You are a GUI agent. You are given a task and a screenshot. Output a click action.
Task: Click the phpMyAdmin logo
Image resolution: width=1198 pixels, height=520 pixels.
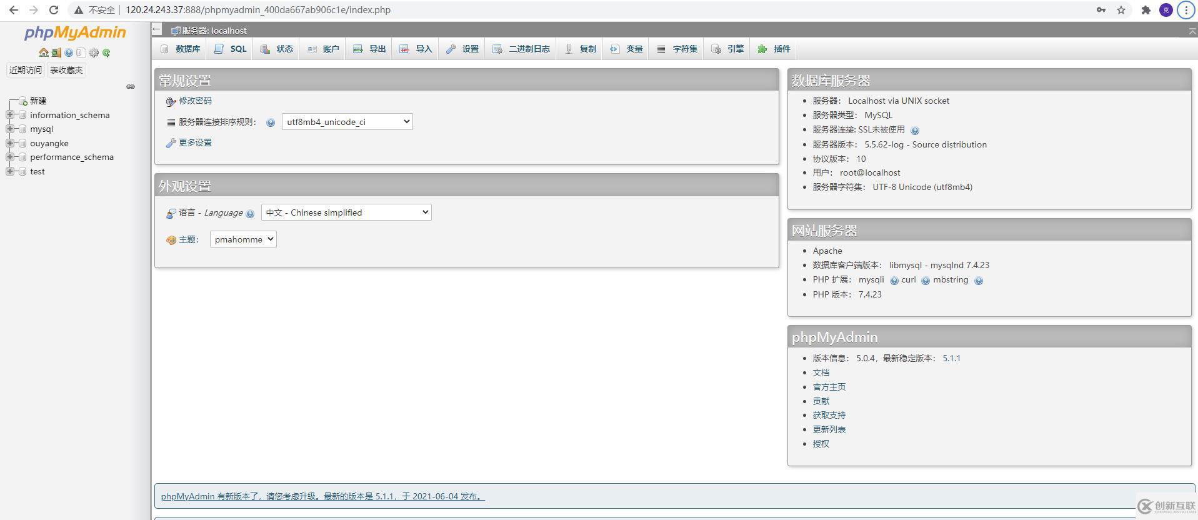75,32
